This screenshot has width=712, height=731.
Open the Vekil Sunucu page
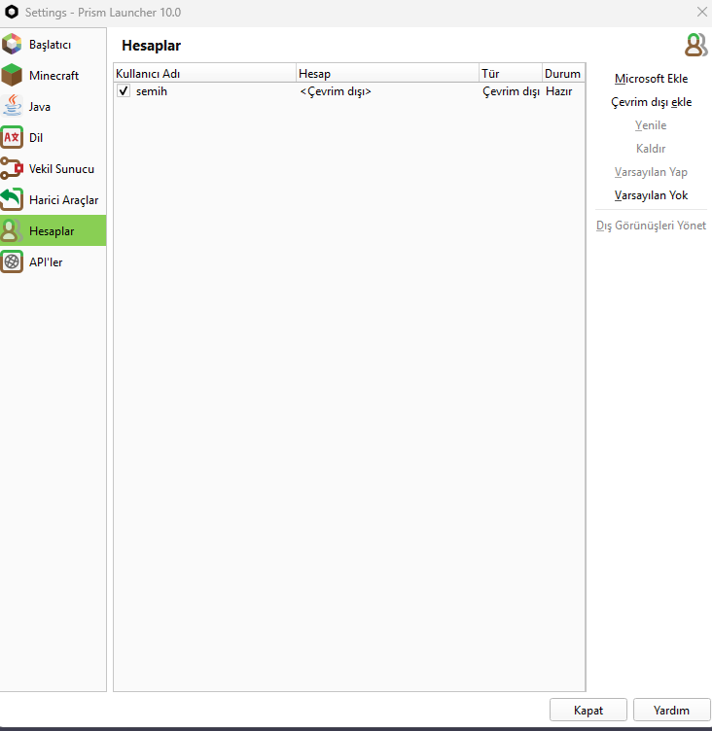[53, 168]
